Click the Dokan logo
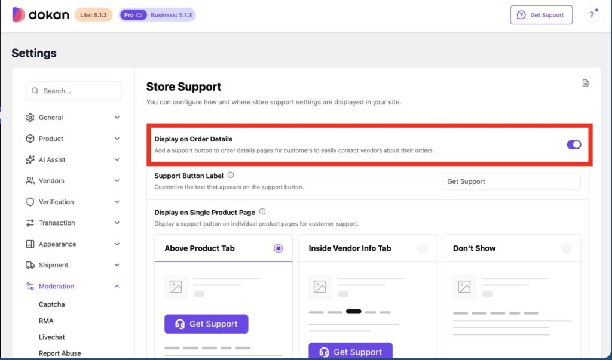This screenshot has width=612, height=360. coord(40,15)
